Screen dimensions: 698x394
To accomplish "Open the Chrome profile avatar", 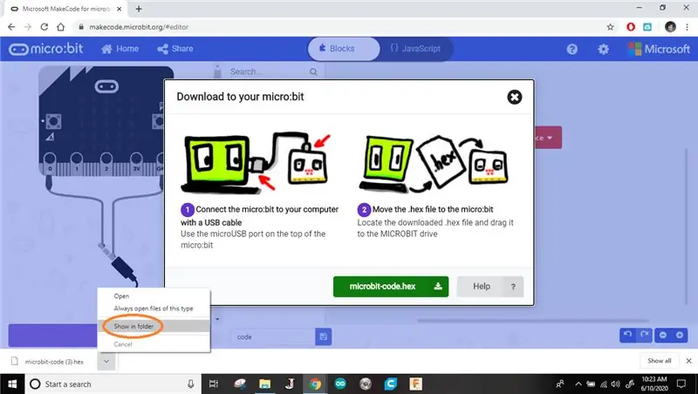I will click(x=670, y=27).
